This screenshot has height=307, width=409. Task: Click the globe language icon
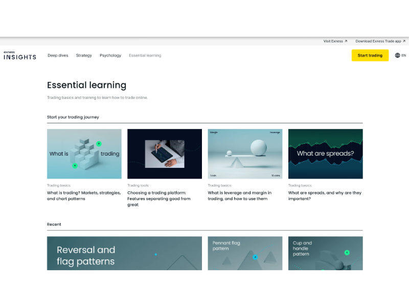[397, 55]
